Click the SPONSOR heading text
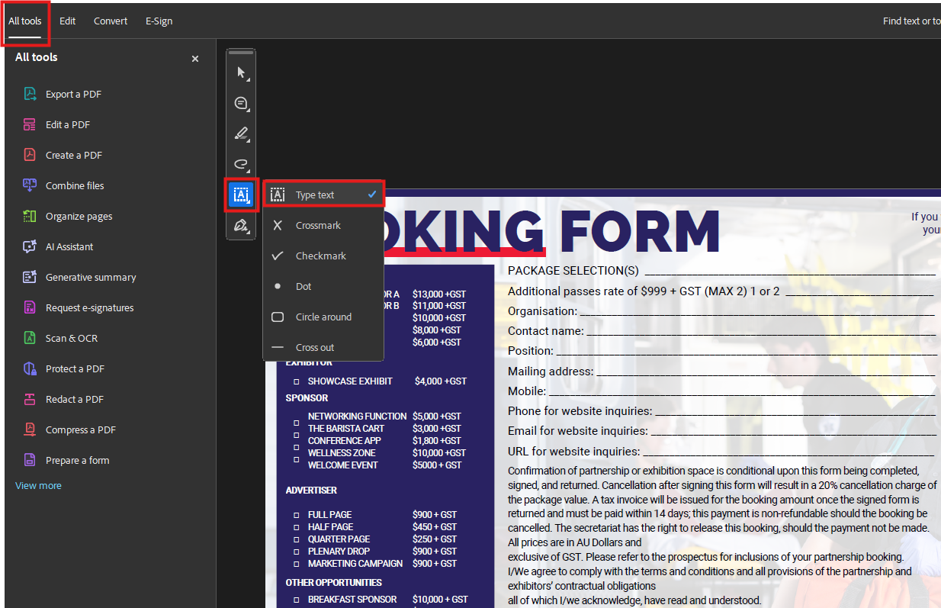The image size is (941, 608). click(x=307, y=397)
